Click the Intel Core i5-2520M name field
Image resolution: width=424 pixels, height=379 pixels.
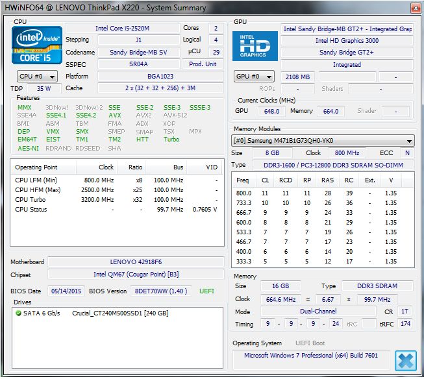click(x=123, y=29)
